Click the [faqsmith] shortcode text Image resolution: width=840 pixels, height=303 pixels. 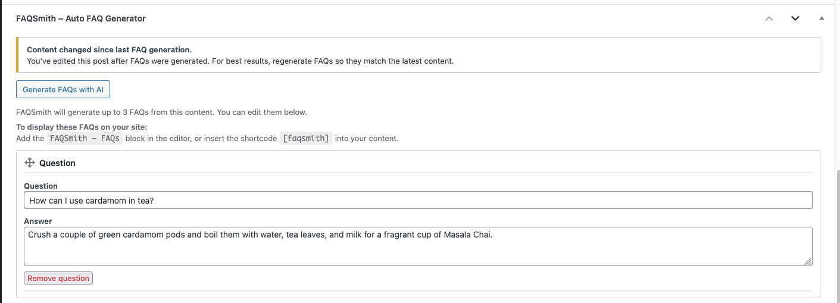(x=305, y=139)
